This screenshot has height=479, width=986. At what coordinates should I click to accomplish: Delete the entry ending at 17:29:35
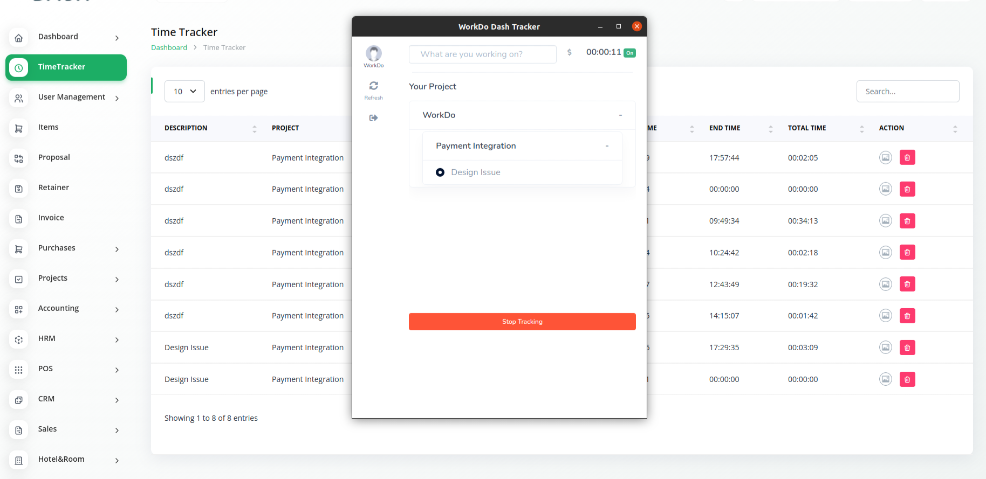point(907,348)
